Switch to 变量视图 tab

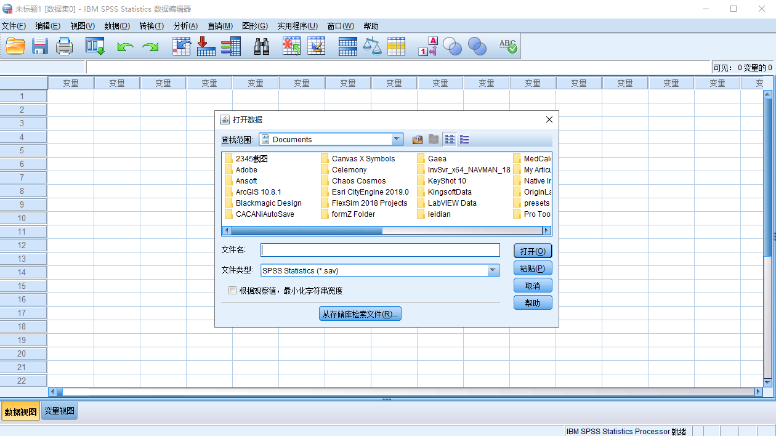tap(60, 411)
